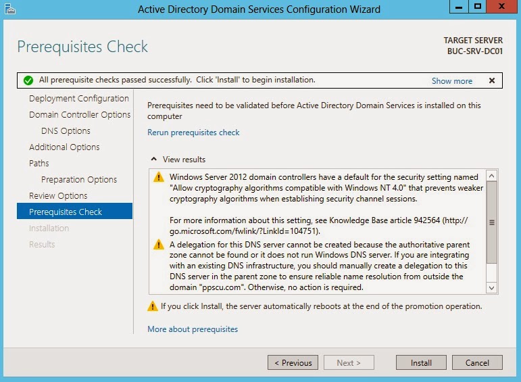Minimize the configuration wizard window

point(459,6)
